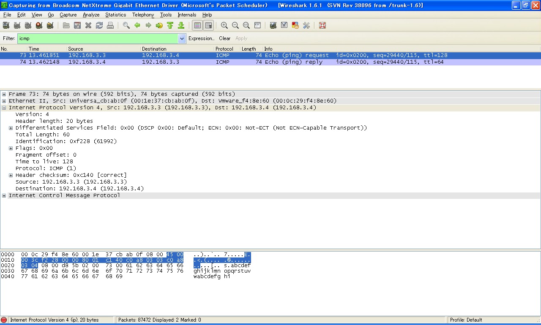Stop the running live capture

(x=39, y=25)
